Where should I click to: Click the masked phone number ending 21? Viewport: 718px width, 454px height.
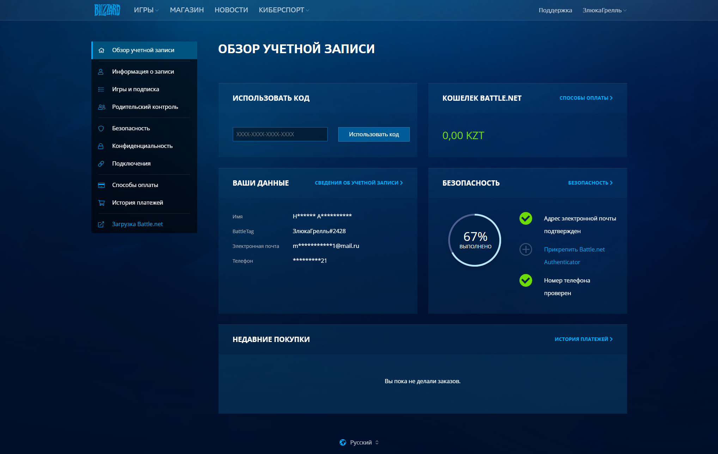310,261
